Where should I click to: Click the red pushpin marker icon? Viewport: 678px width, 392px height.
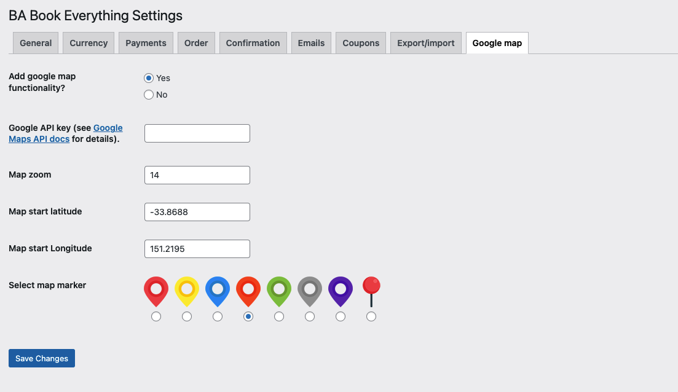[371, 291]
